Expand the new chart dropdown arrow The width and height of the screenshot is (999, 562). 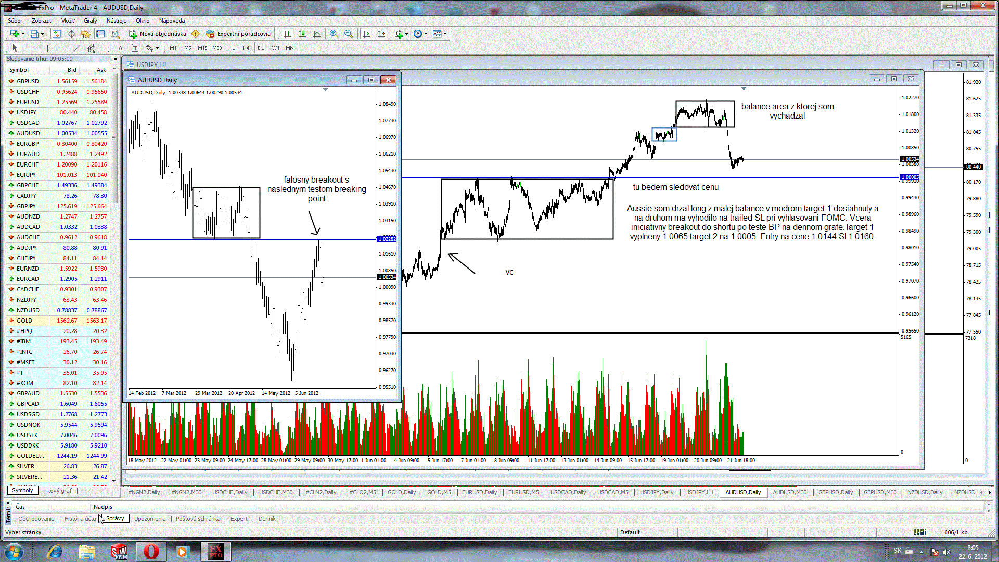pos(23,34)
